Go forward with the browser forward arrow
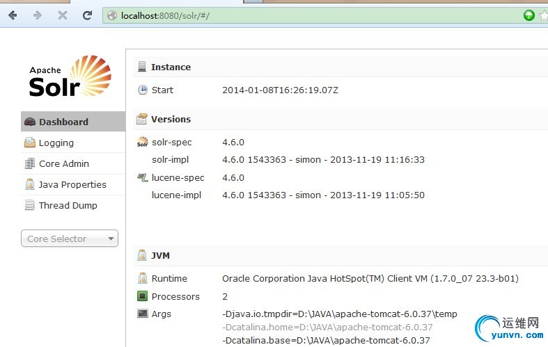The image size is (548, 347). pyautogui.click(x=38, y=15)
